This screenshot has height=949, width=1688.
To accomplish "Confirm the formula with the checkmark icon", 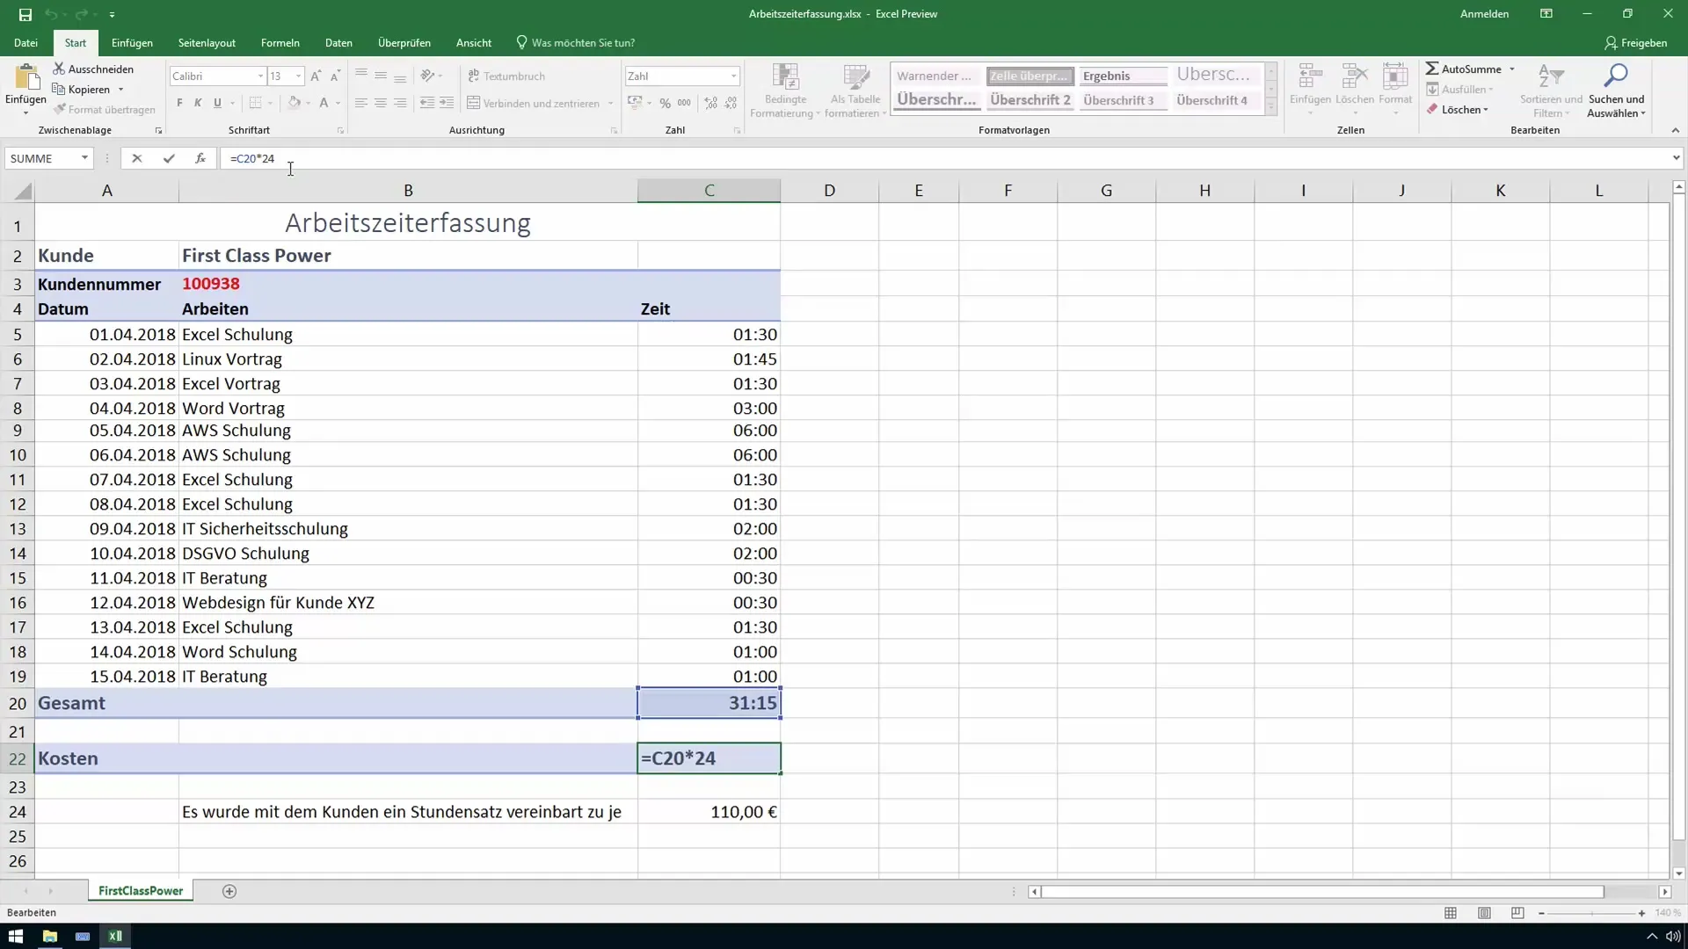I will 169,158.
